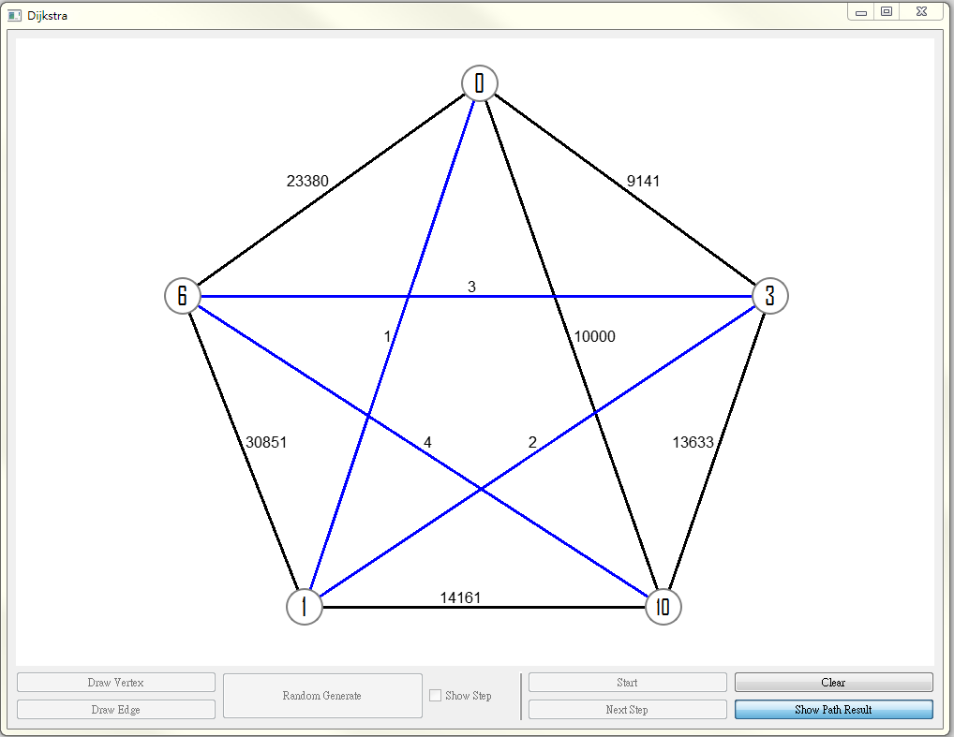Clear the graph with Clear button
Viewport: 954px width, 737px height.
pyautogui.click(x=833, y=683)
